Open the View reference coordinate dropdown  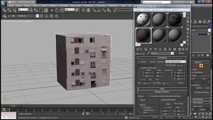tap(70, 10)
